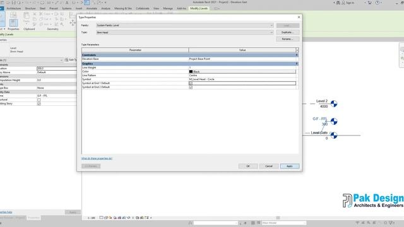Click the Sign In user icon

[343, 3]
